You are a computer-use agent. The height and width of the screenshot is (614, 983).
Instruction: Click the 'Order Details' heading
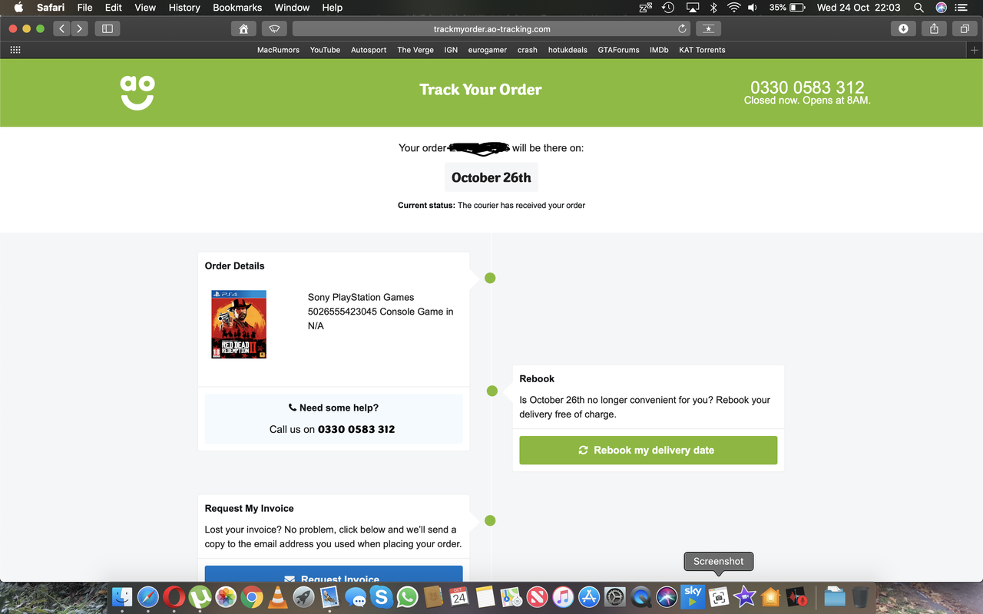[234, 266]
